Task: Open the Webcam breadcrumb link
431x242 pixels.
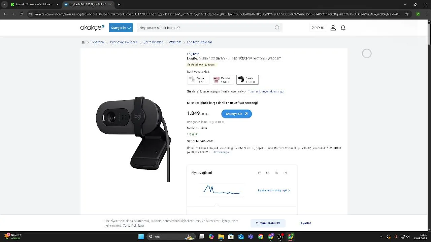Action: (175, 42)
